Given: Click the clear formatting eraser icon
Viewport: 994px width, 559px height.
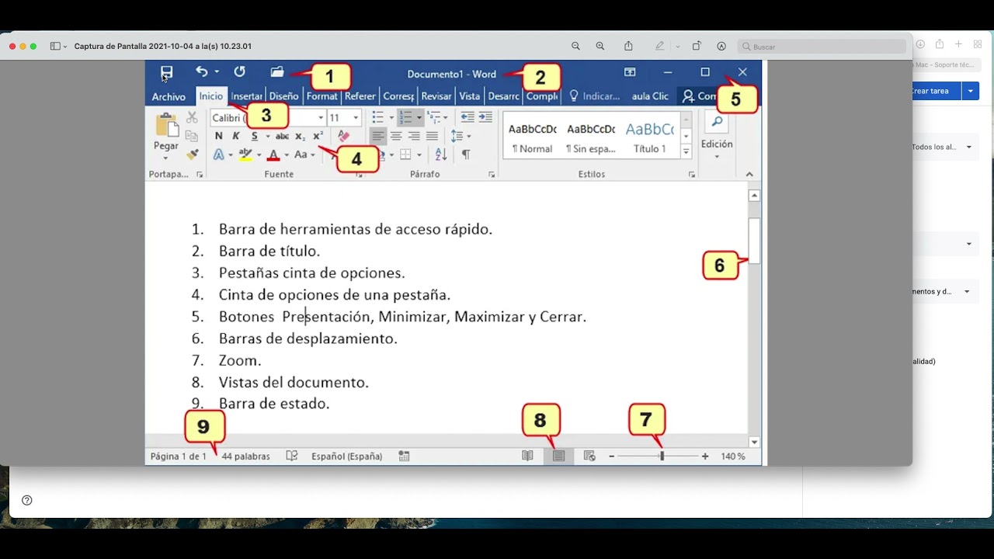Looking at the screenshot, I should [x=344, y=136].
